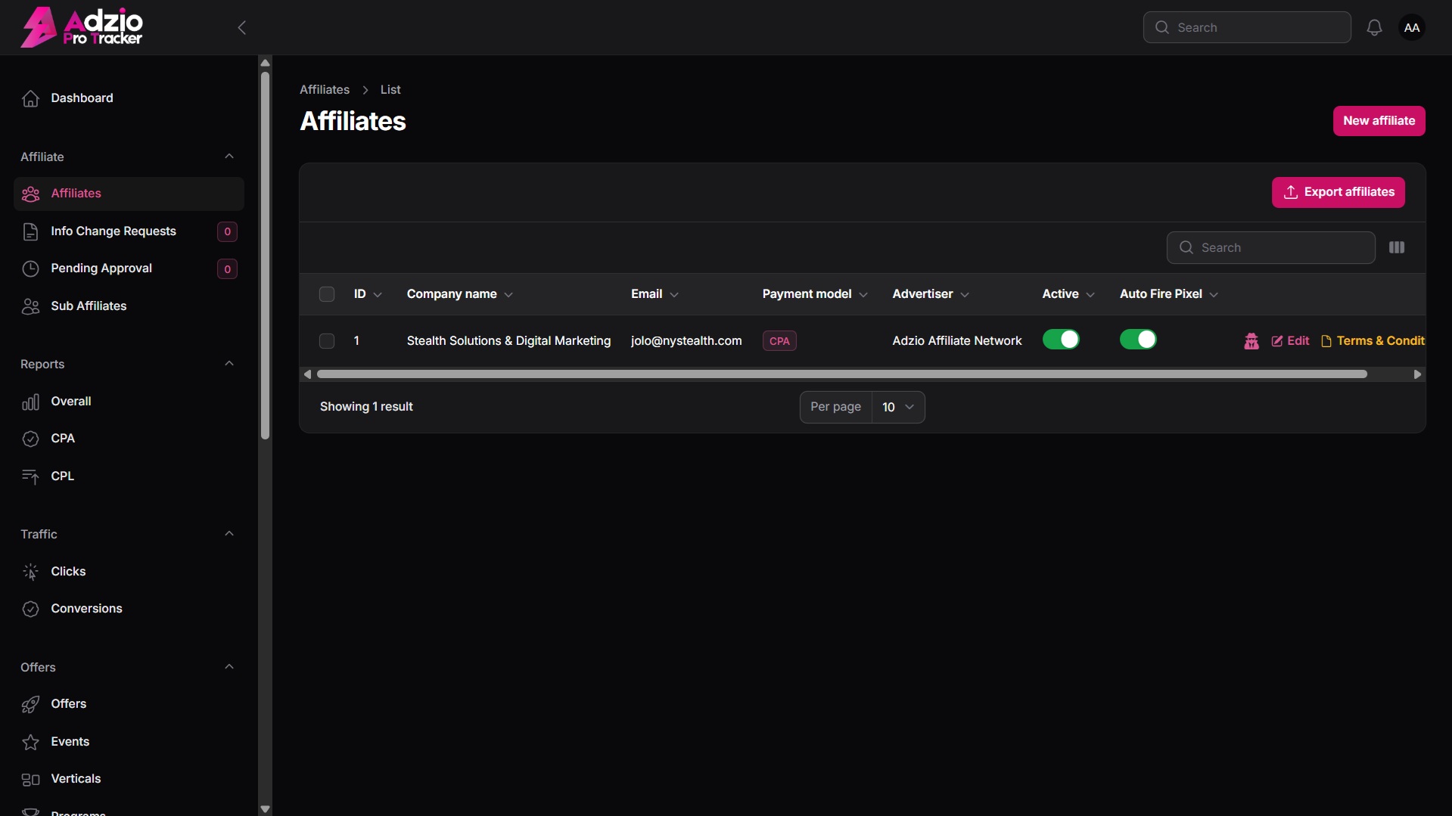The width and height of the screenshot is (1452, 816).
Task: Click the table scrollbar right arrow
Action: click(x=1417, y=374)
